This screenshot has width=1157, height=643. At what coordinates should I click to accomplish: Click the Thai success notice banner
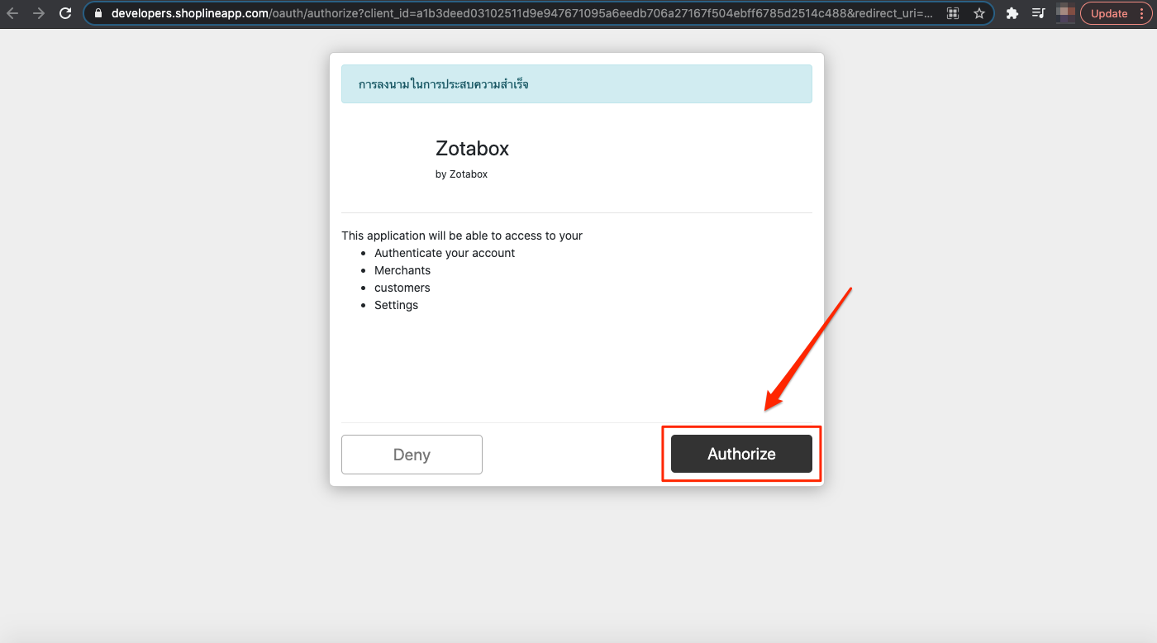(577, 84)
